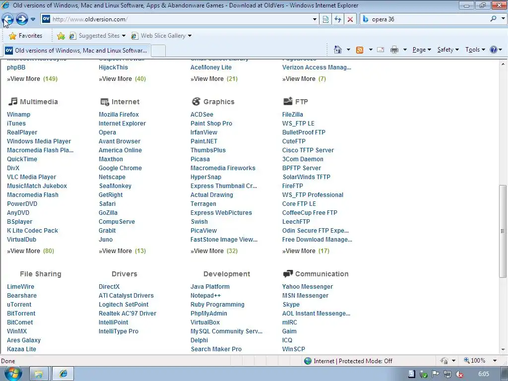This screenshot has width=508, height=381.
Task: Click the Internet Explorer taskbar button
Action: [x=63, y=374]
